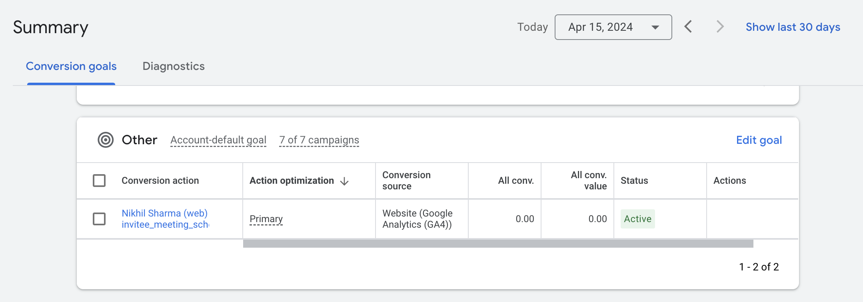Image resolution: width=863 pixels, height=302 pixels.
Task: Select the Conversion goals tab
Action: [71, 66]
